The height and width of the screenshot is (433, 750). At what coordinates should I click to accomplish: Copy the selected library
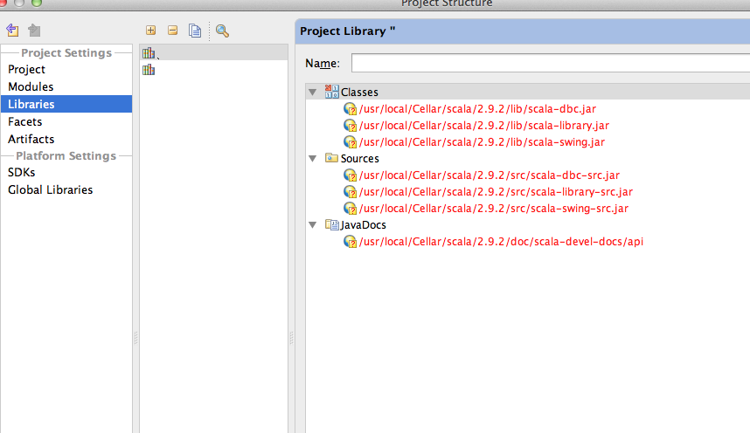tap(195, 31)
